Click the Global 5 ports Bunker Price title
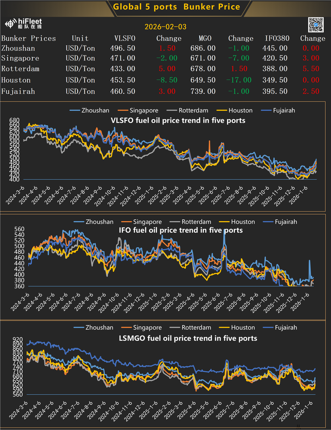The width and height of the screenshot is (331, 430). (177, 7)
